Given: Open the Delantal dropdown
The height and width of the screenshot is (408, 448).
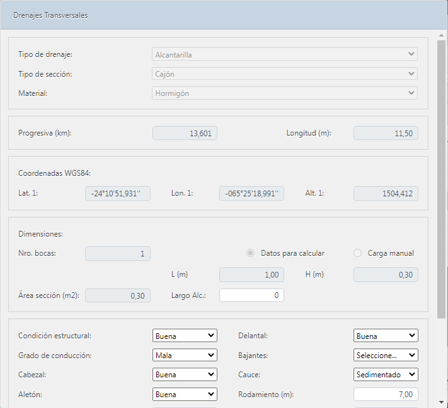Looking at the screenshot, I should 386,336.
